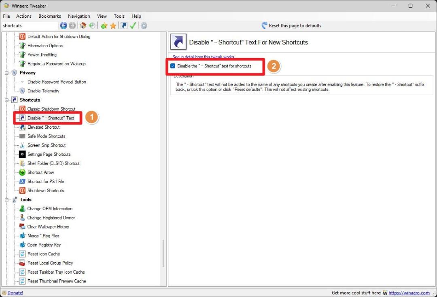Click the Reset page curved arrow icon
This screenshot has width=437, height=297.
click(x=264, y=25)
